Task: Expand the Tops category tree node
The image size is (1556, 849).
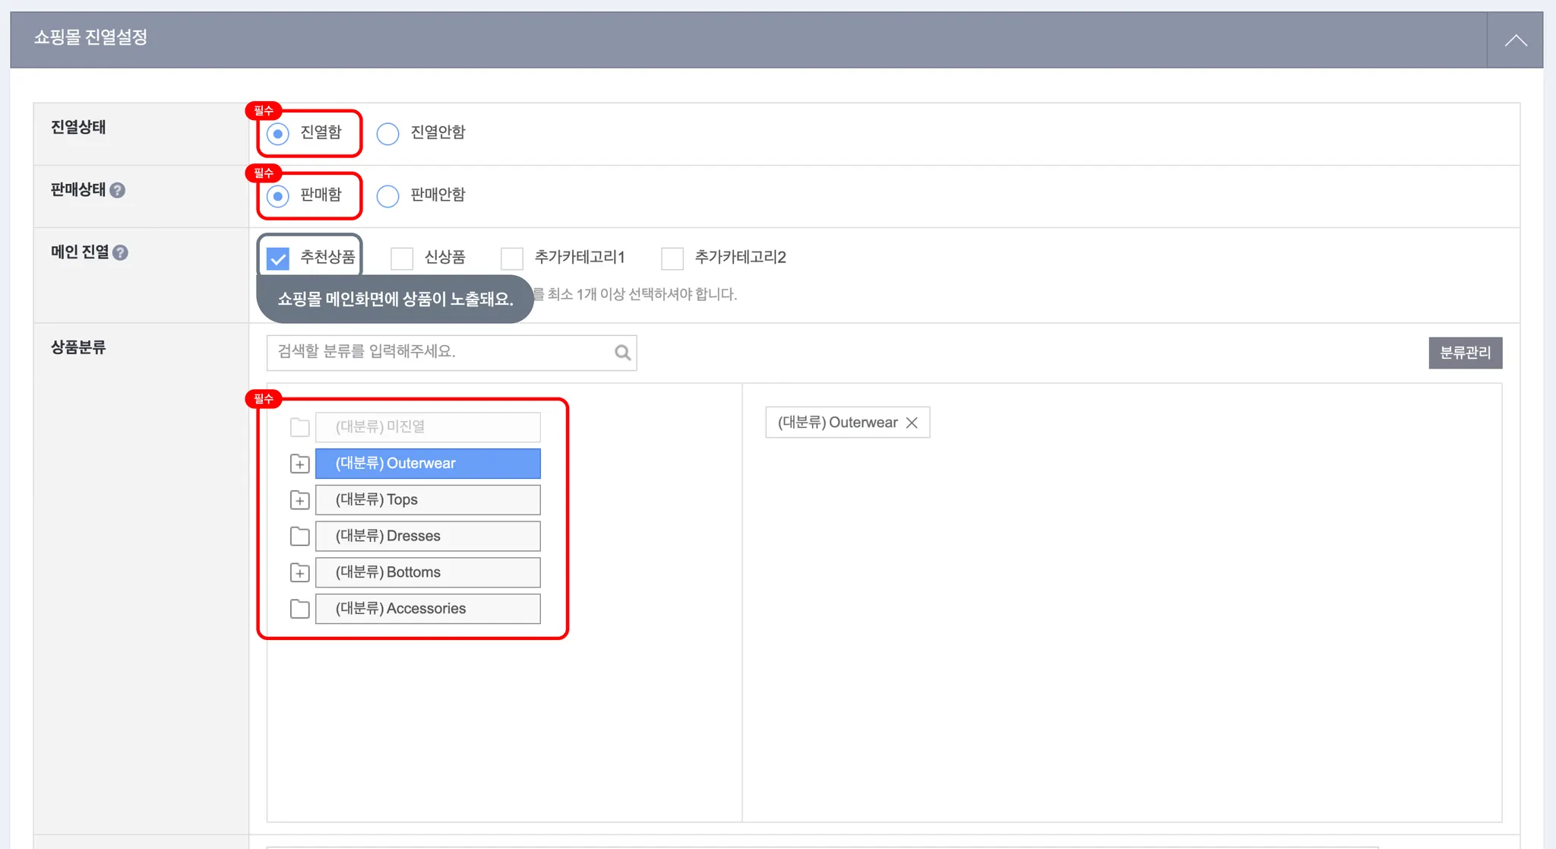Action: [300, 500]
